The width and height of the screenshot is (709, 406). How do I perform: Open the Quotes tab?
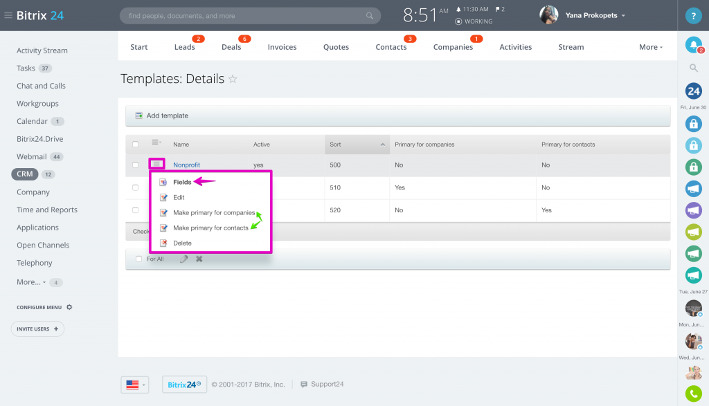pos(336,47)
